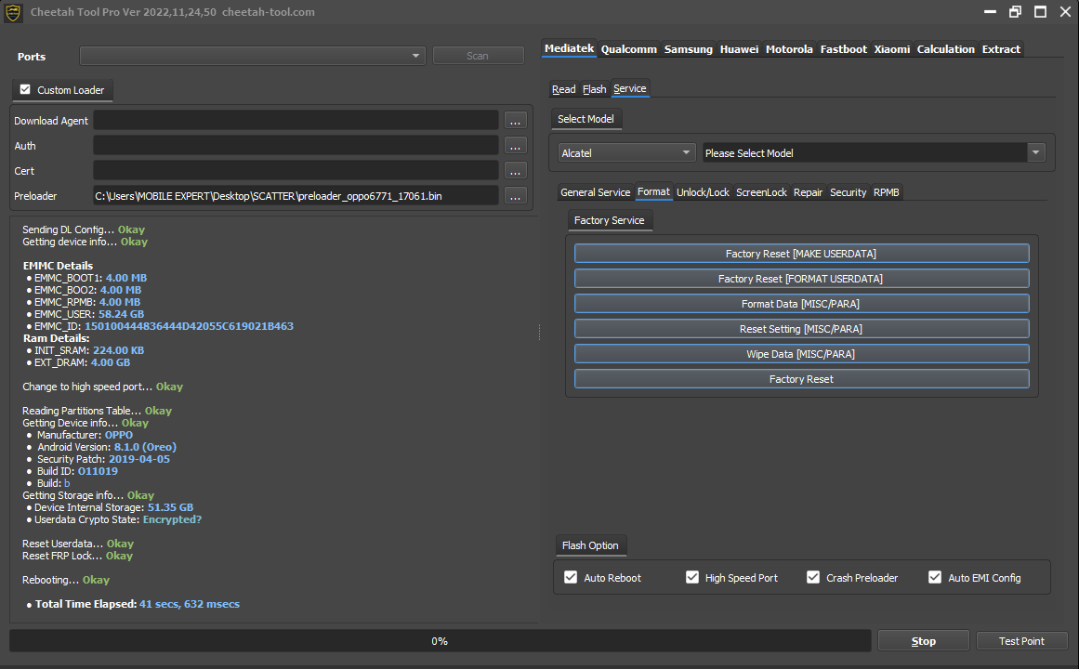The height and width of the screenshot is (669, 1079).
Task: Click the Cheetah Tool shield logo icon
Action: [x=13, y=12]
